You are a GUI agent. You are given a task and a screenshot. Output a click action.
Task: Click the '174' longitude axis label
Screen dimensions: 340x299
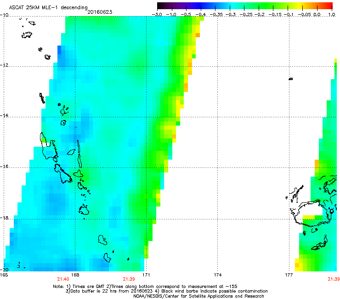click(x=217, y=275)
